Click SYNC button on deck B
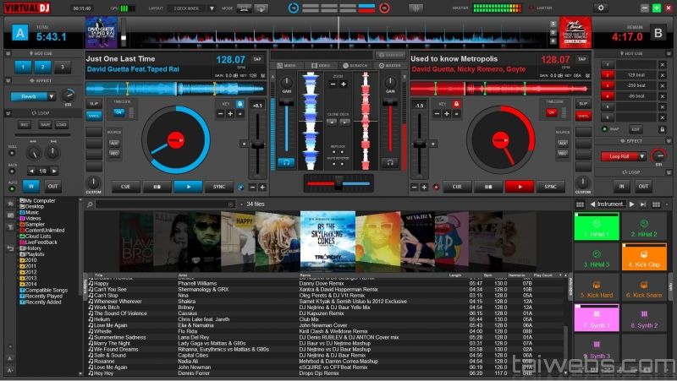The image size is (677, 381). coord(549,187)
